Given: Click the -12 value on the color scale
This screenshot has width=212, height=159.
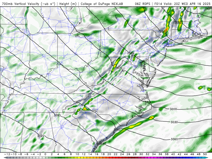Looking at the screenshot, I should 7,154.
